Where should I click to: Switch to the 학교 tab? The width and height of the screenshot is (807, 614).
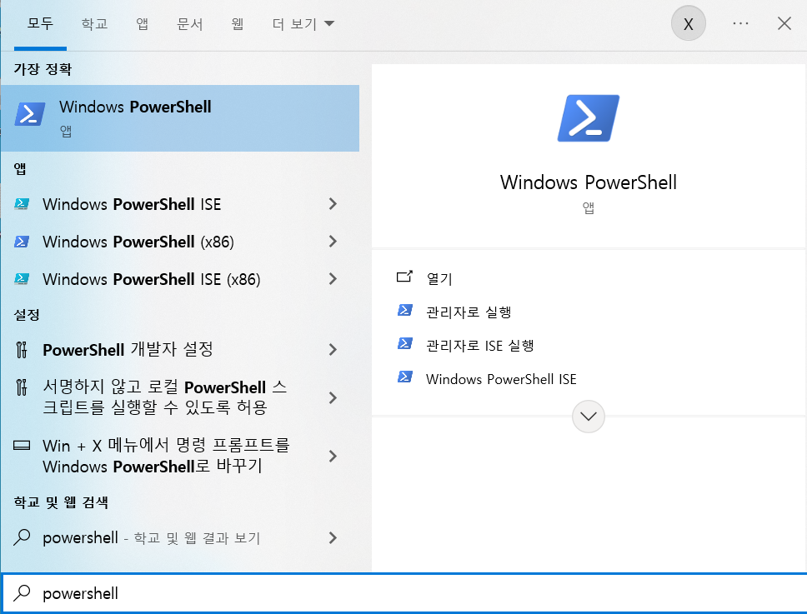95,23
